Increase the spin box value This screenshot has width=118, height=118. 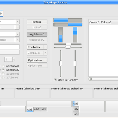coord(14,58)
